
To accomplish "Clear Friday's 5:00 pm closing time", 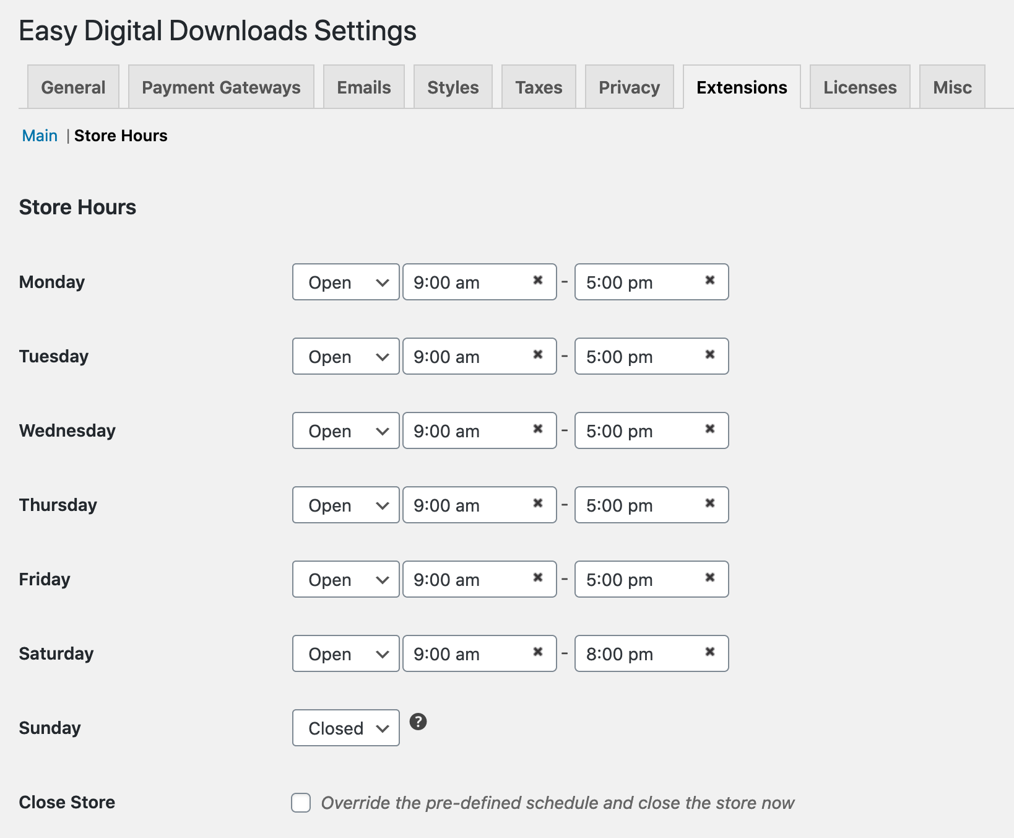I will click(709, 578).
